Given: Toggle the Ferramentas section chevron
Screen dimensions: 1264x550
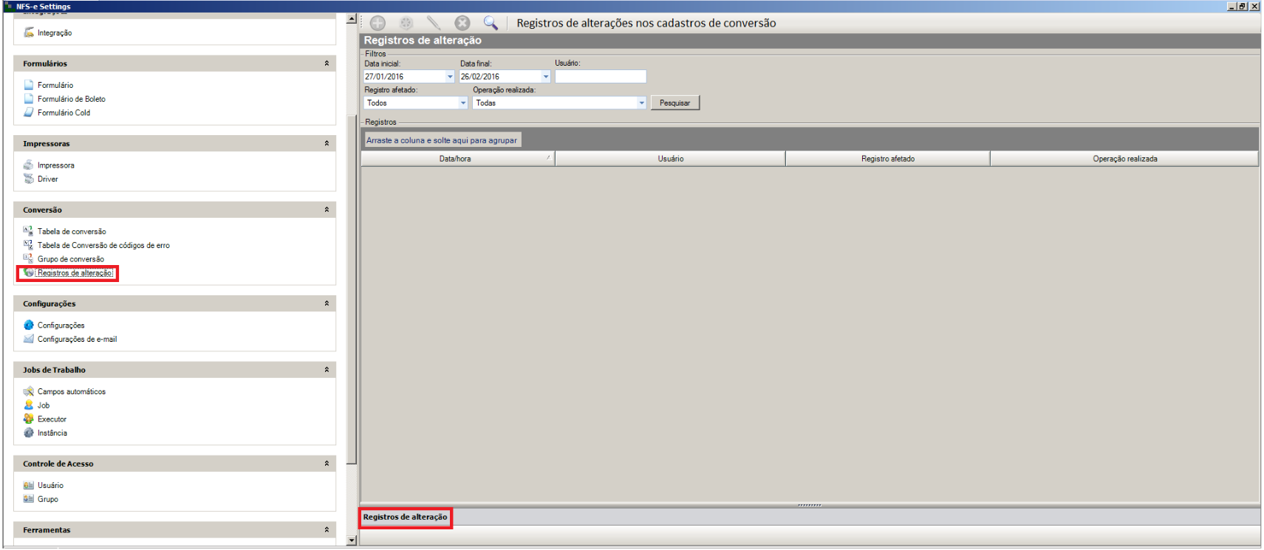Looking at the screenshot, I should click(x=327, y=530).
